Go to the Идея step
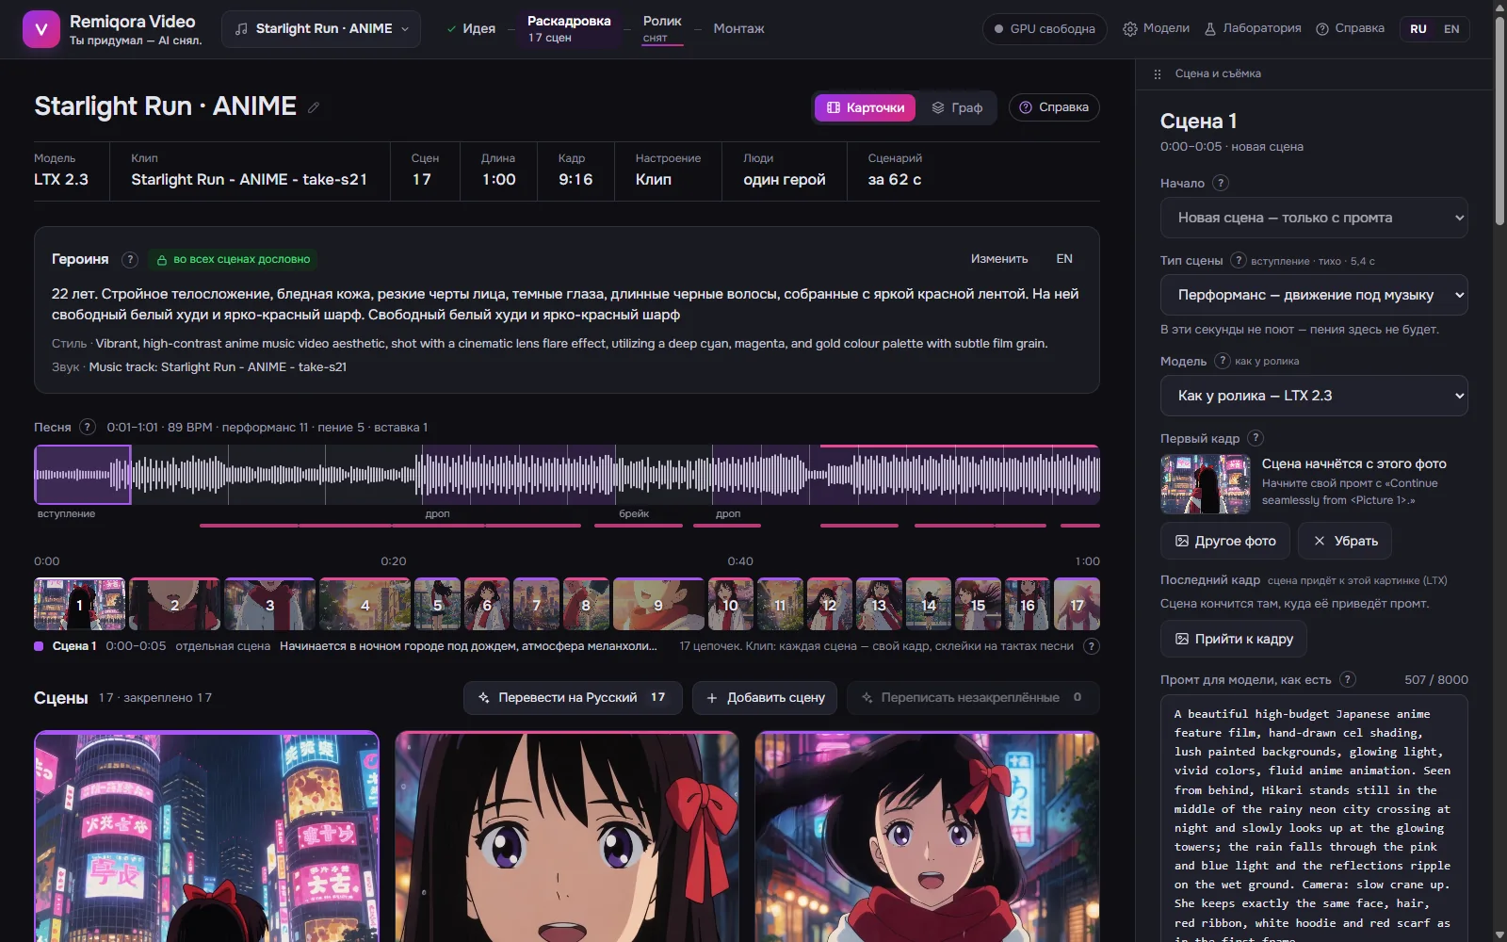Screen dimensions: 1507x942 (x=470, y=29)
